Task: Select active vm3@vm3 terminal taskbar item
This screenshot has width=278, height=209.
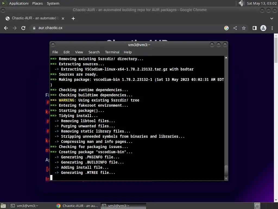Action: coord(124,206)
